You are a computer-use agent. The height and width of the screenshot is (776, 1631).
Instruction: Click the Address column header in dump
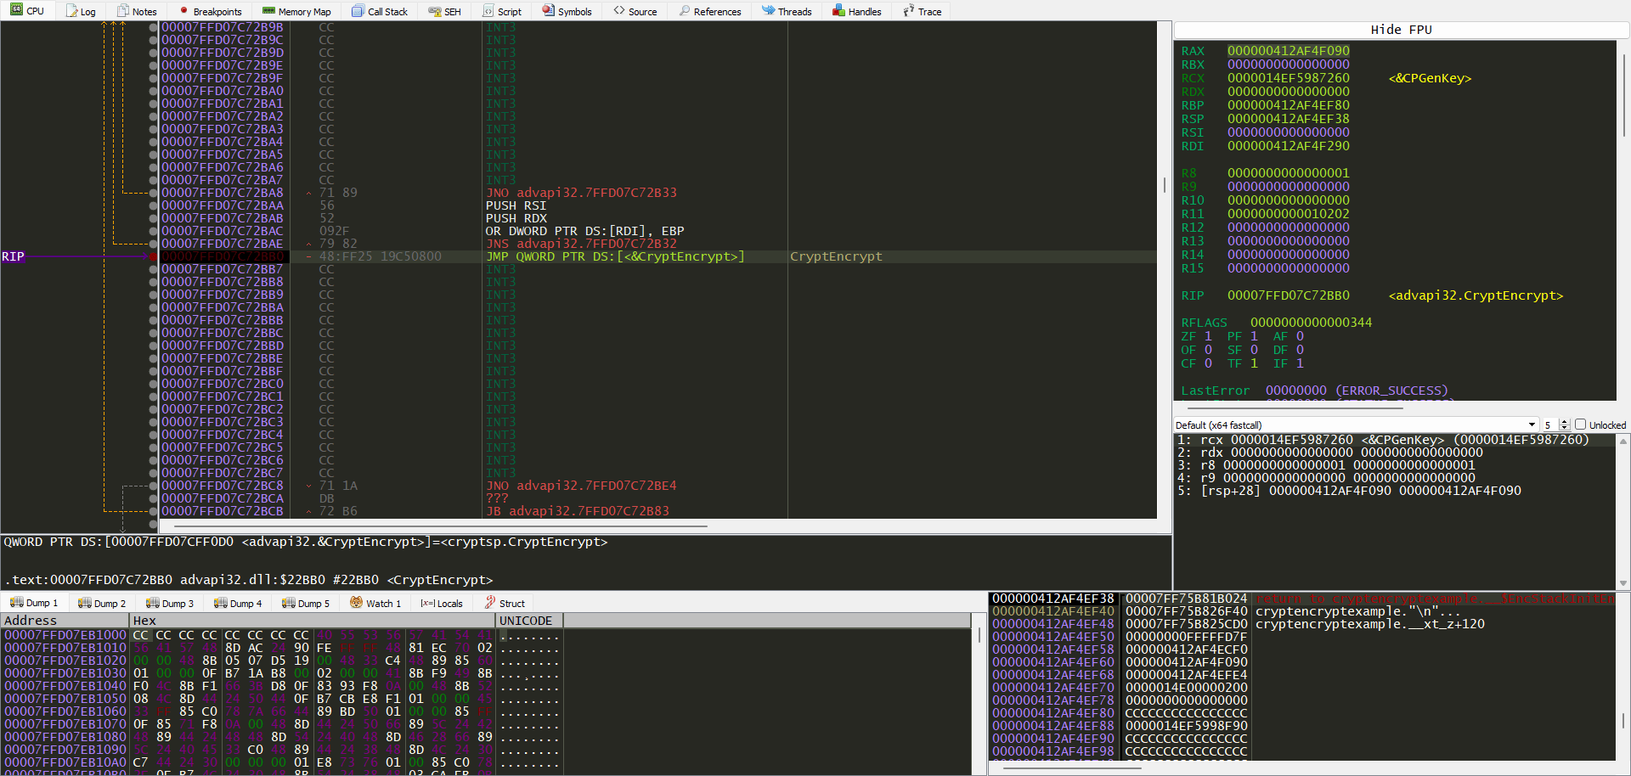click(65, 621)
